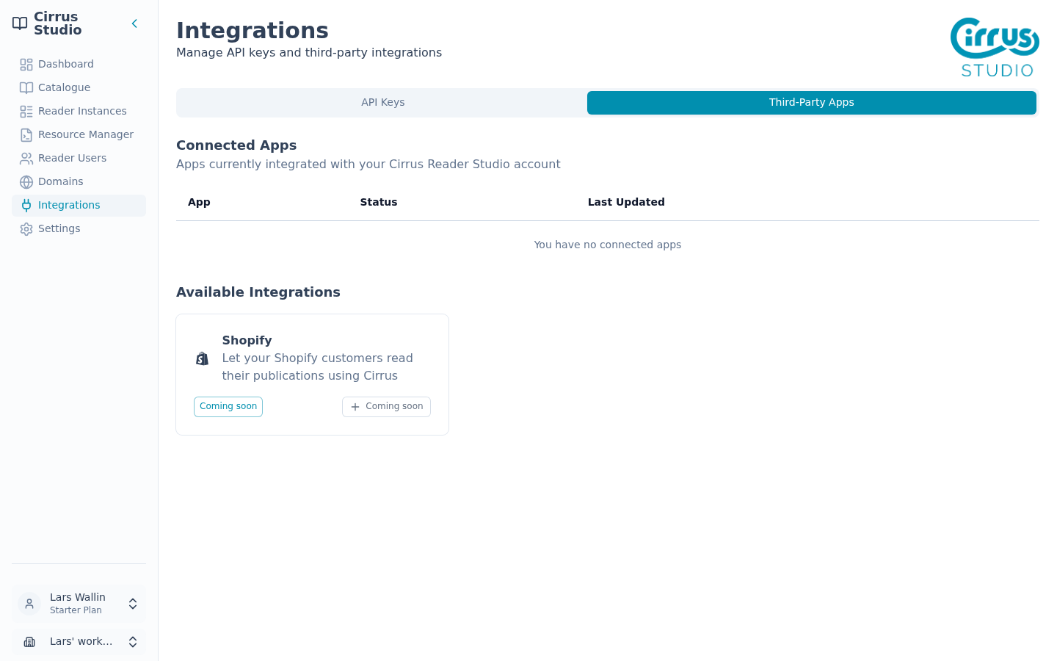Click the Cirrus Studio book logo icon
The height and width of the screenshot is (661, 1057).
(20, 24)
